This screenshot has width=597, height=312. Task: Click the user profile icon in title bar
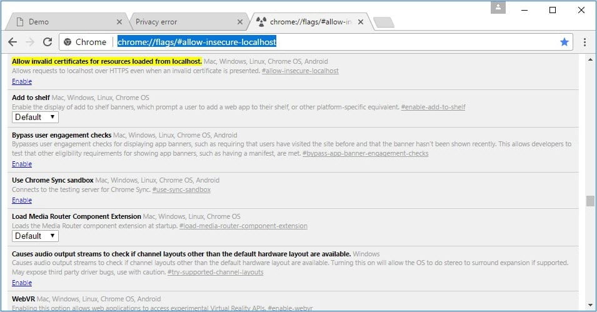pos(498,8)
